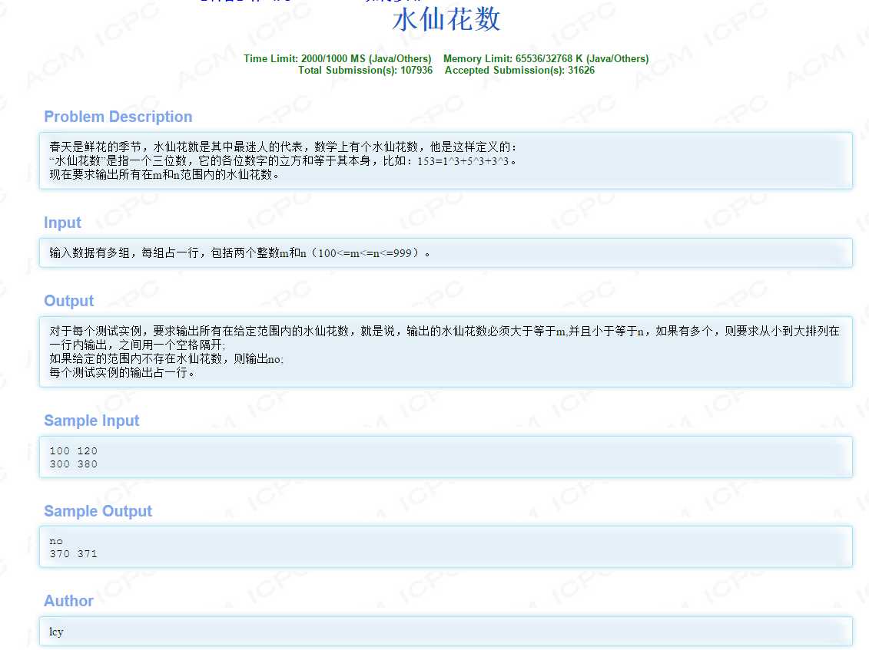This screenshot has height=650, width=869.
Task: Click sample output line 370 371
Action: click(x=73, y=553)
